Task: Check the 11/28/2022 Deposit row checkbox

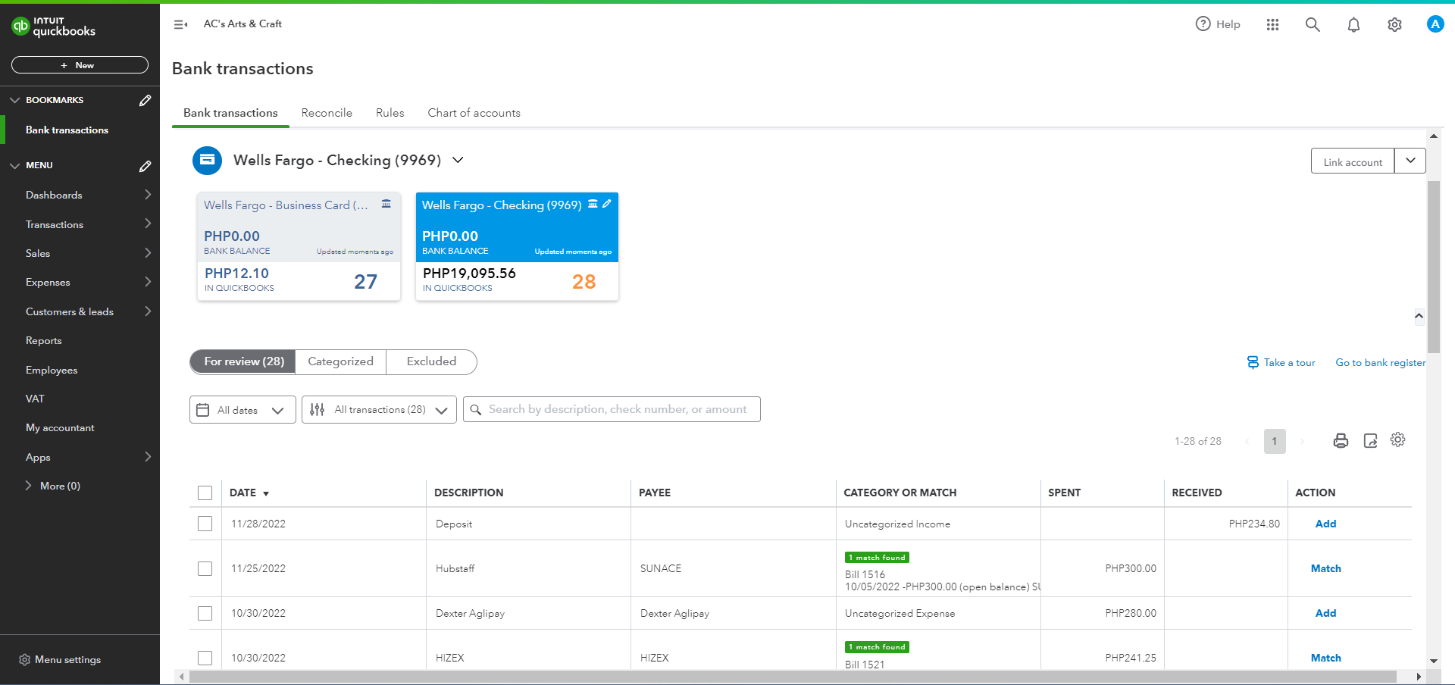Action: click(x=205, y=524)
